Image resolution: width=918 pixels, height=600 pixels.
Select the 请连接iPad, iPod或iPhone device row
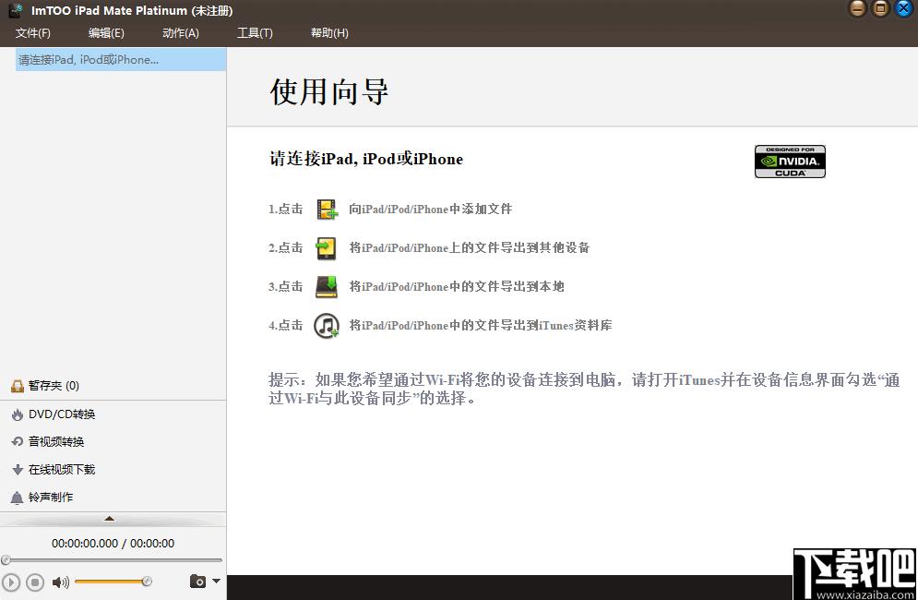[121, 60]
